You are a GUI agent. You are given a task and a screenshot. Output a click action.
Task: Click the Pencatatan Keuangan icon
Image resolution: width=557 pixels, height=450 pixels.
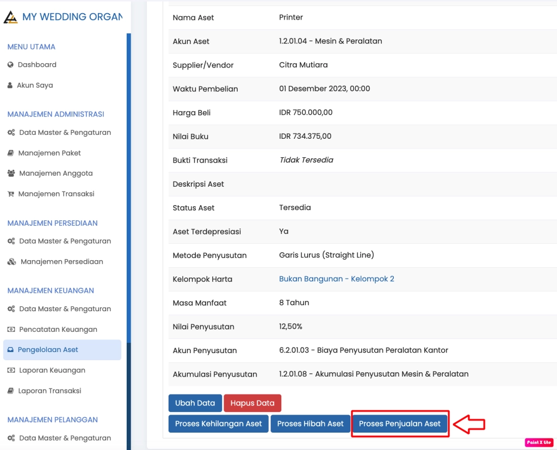click(x=12, y=329)
